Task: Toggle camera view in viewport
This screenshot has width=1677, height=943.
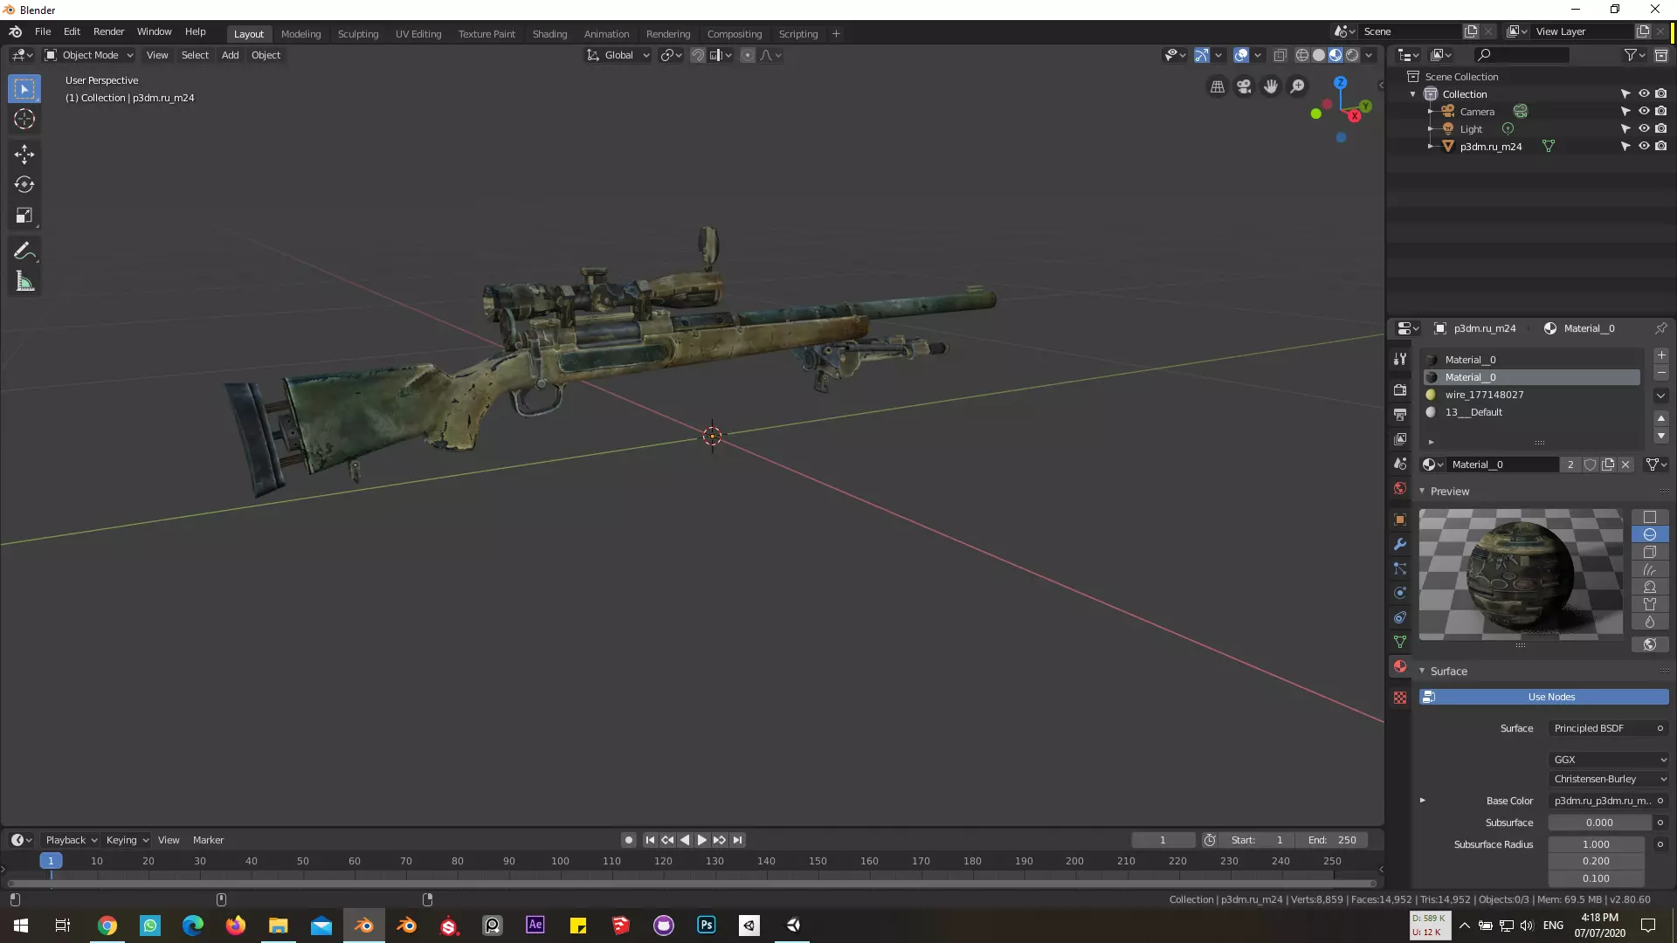Action: [1244, 86]
